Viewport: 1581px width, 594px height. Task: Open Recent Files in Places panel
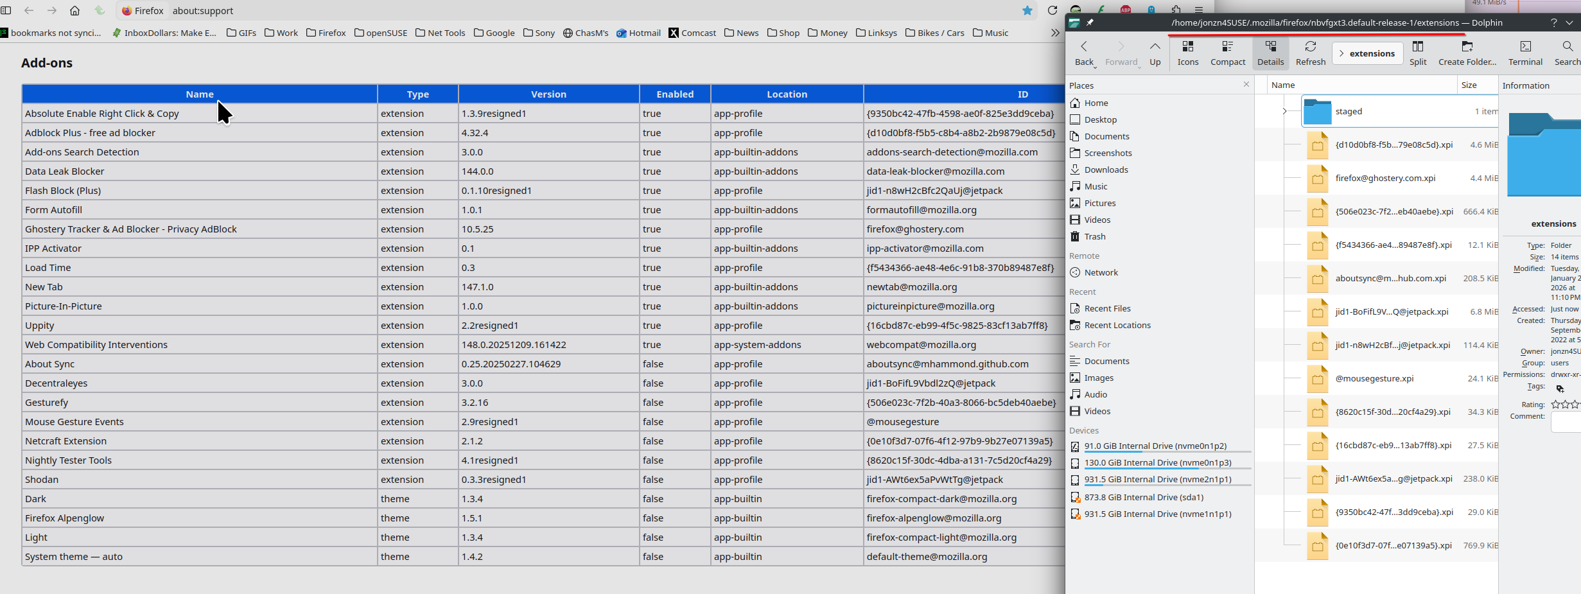[1107, 308]
